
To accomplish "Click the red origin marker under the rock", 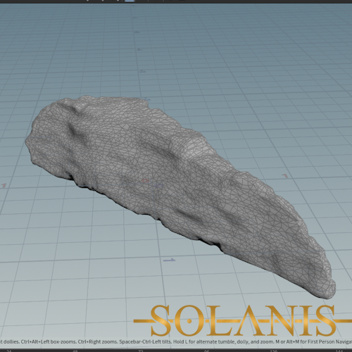I will (x=146, y=181).
